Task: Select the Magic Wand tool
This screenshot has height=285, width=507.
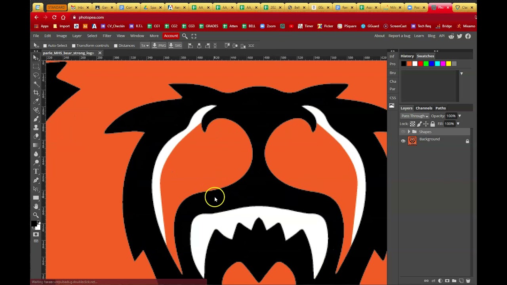Action: pos(36,84)
